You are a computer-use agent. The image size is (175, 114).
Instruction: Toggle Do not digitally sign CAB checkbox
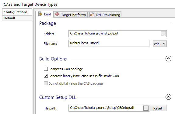pyautogui.click(x=46, y=83)
